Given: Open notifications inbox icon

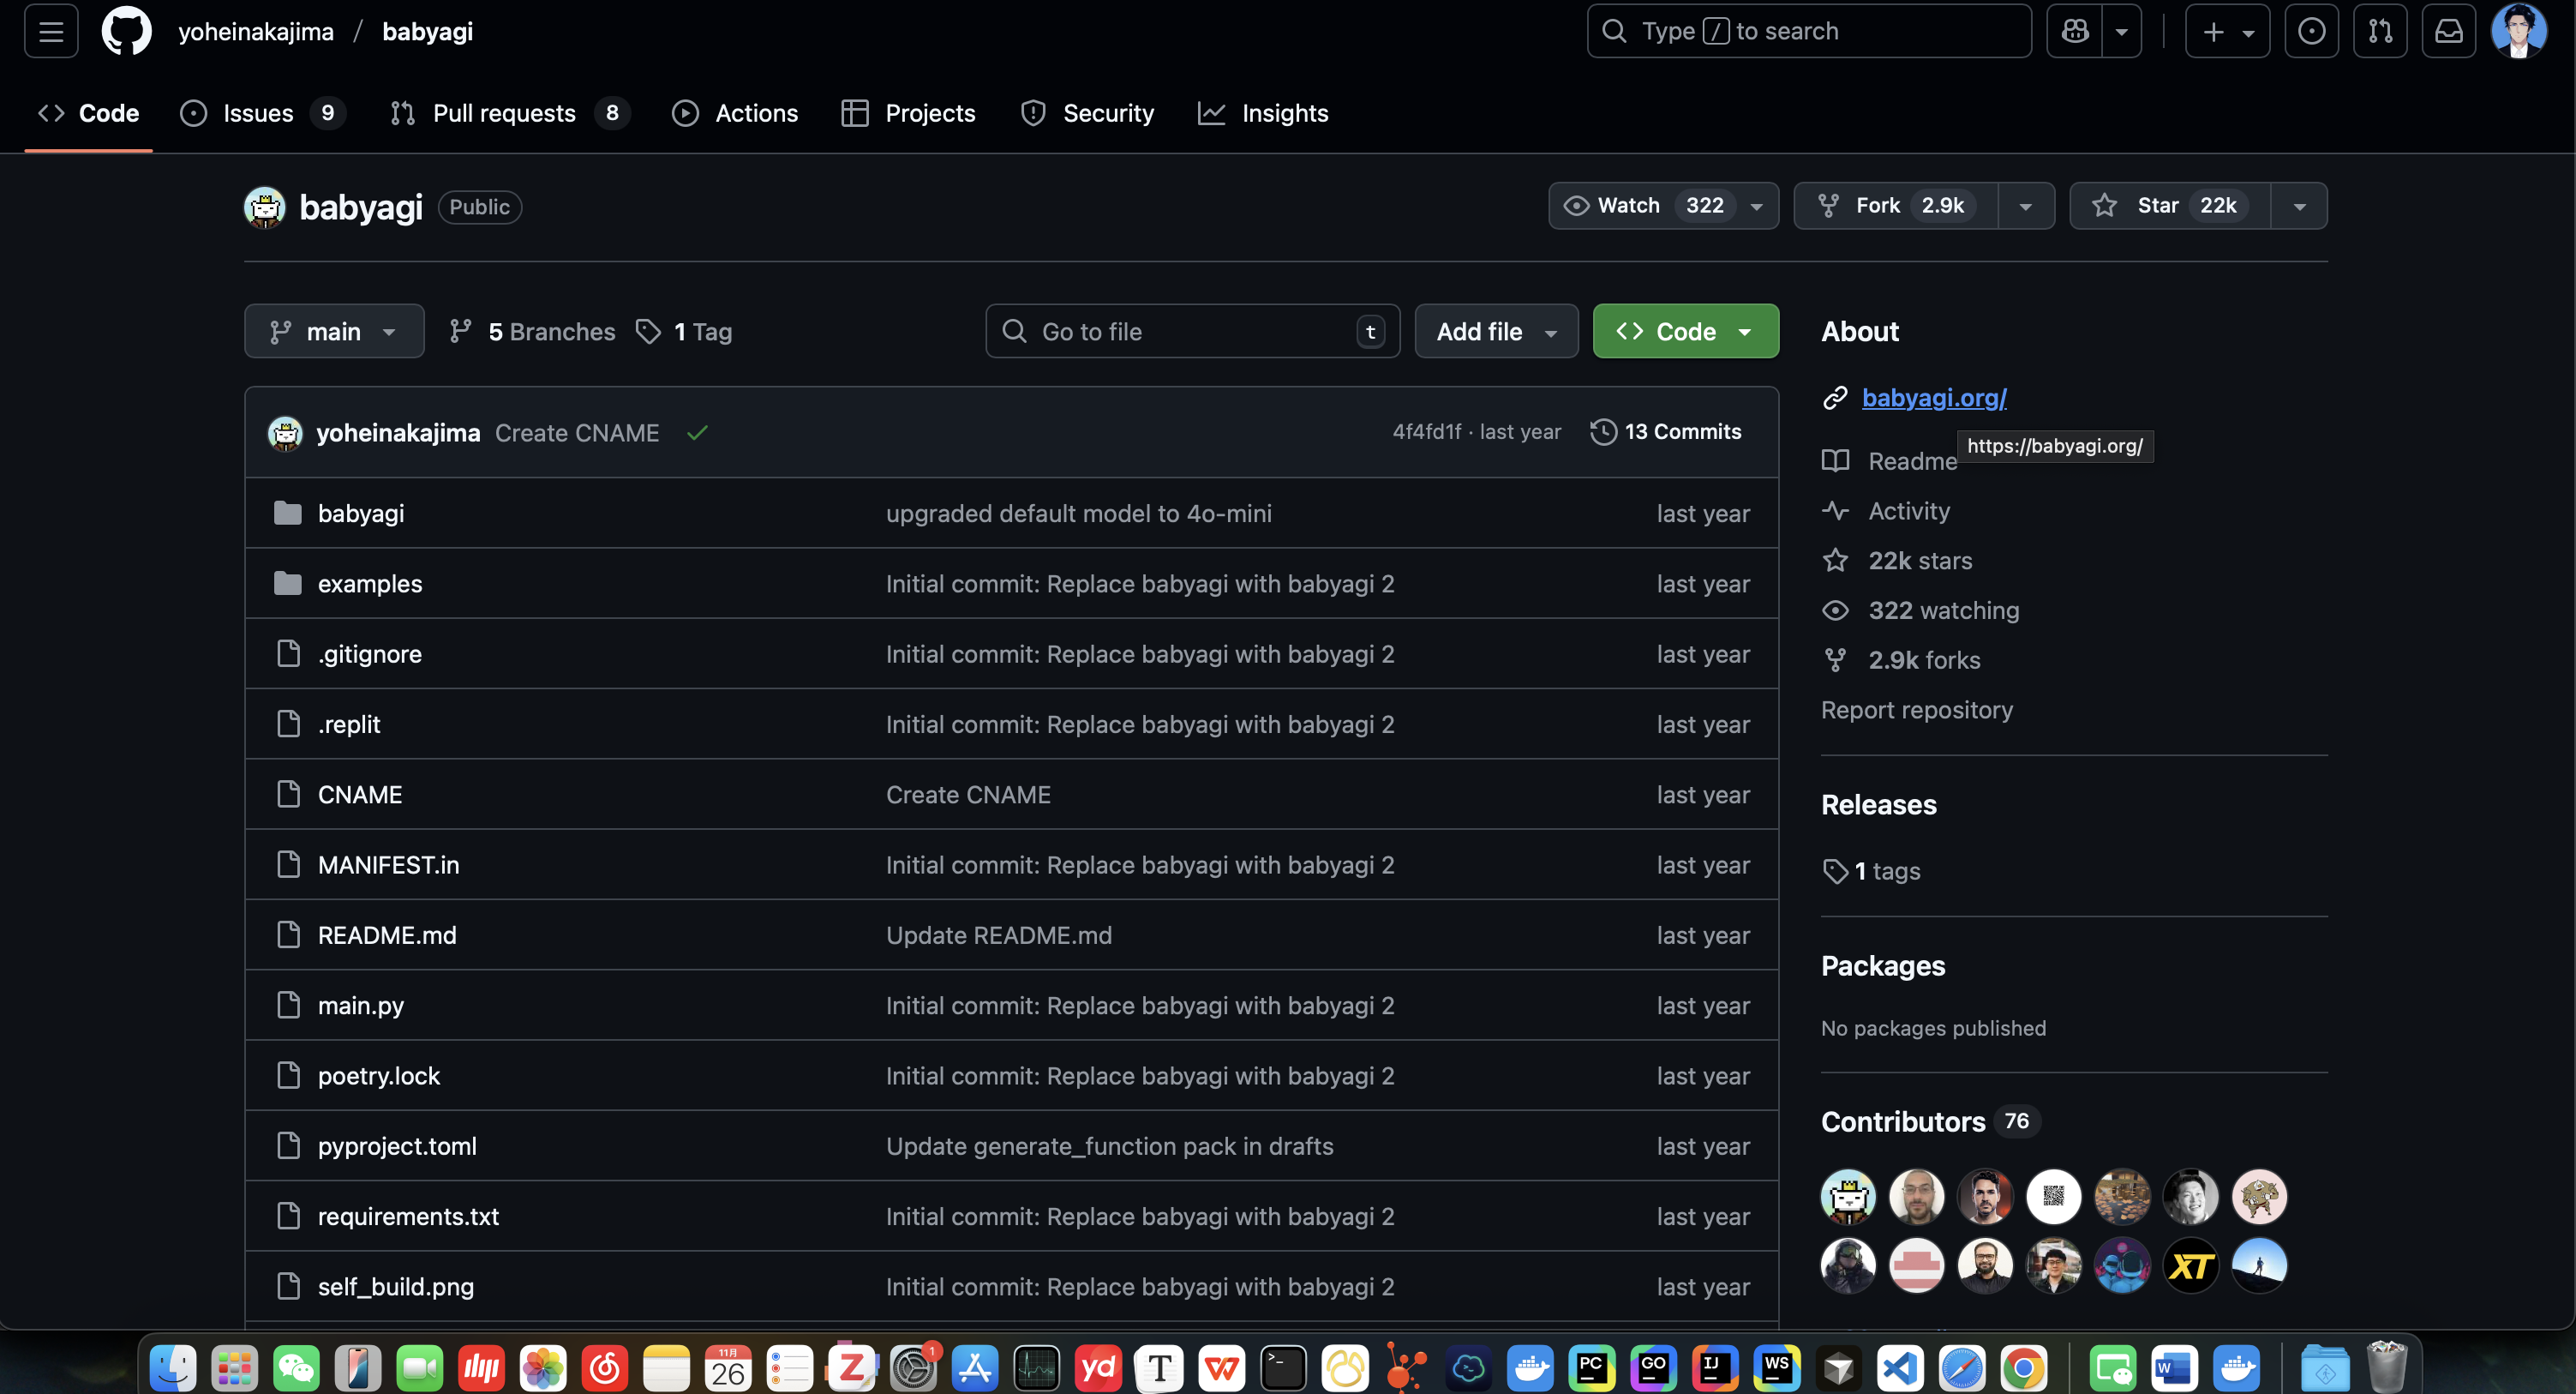Looking at the screenshot, I should [2448, 31].
